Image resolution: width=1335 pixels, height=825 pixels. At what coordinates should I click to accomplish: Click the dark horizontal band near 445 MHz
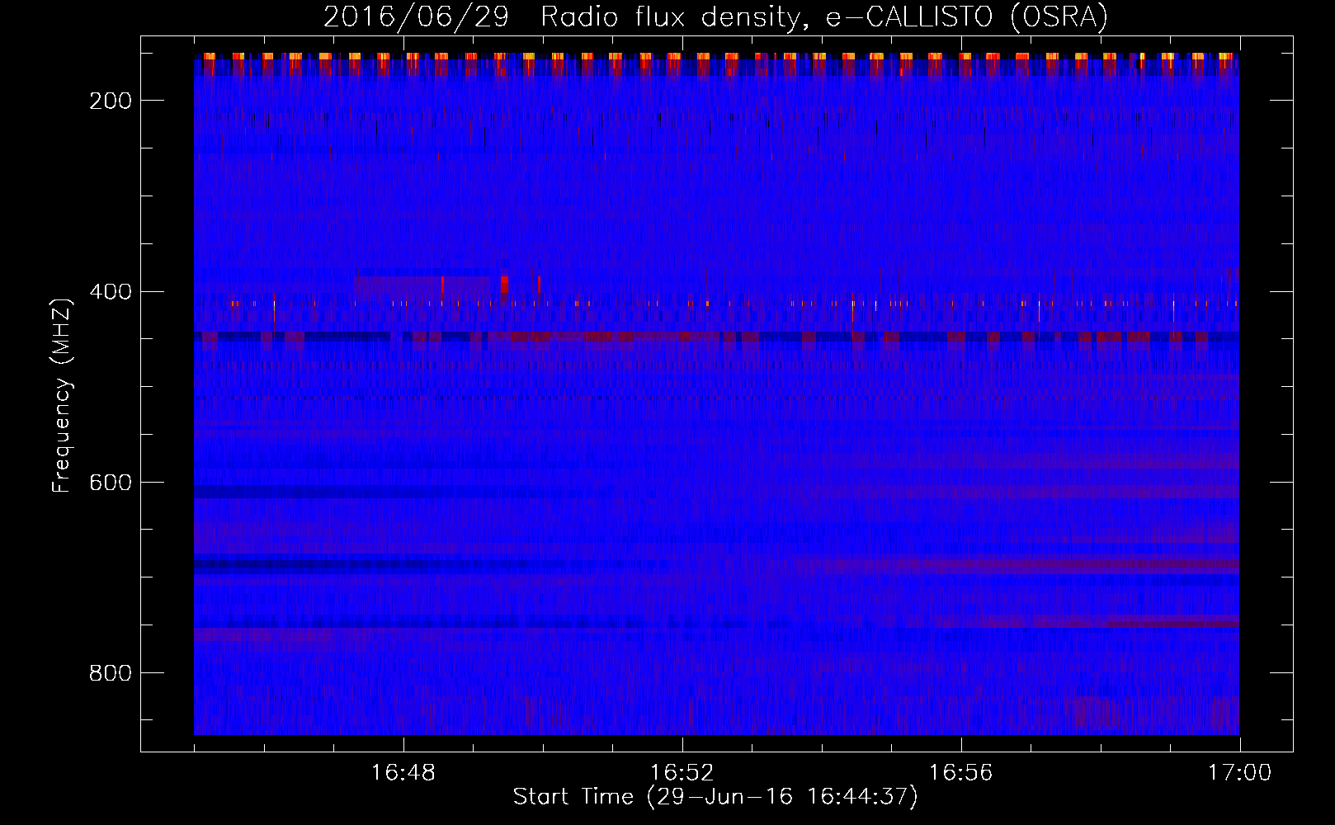click(x=716, y=337)
